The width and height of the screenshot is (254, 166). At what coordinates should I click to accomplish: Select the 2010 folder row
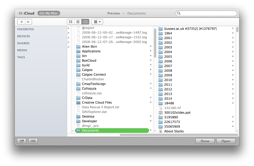click(x=196, y=80)
